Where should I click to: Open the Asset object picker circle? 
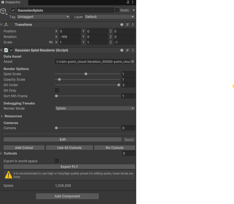[x=133, y=62]
